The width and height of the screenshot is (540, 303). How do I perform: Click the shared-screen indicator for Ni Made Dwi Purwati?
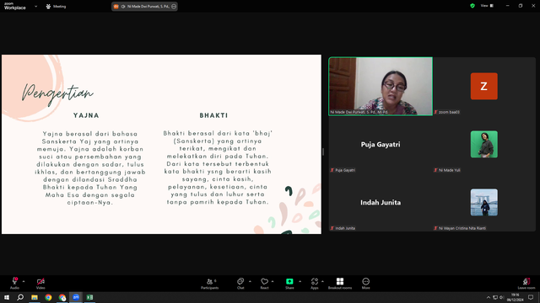pos(144,6)
